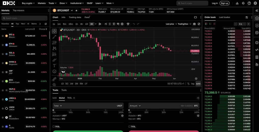
Task: Open the chart settings gear icon
Action: point(122,24)
